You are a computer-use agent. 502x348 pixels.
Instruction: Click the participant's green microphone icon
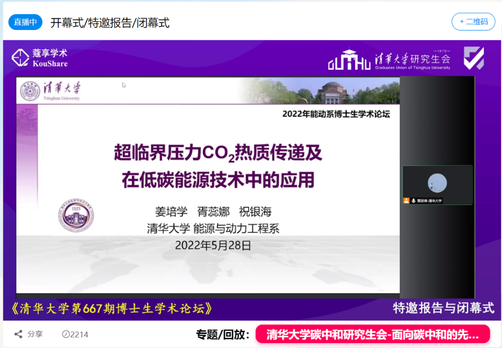click(413, 200)
